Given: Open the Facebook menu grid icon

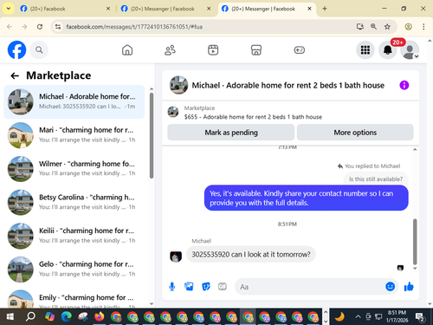Looking at the screenshot, I should 365,50.
